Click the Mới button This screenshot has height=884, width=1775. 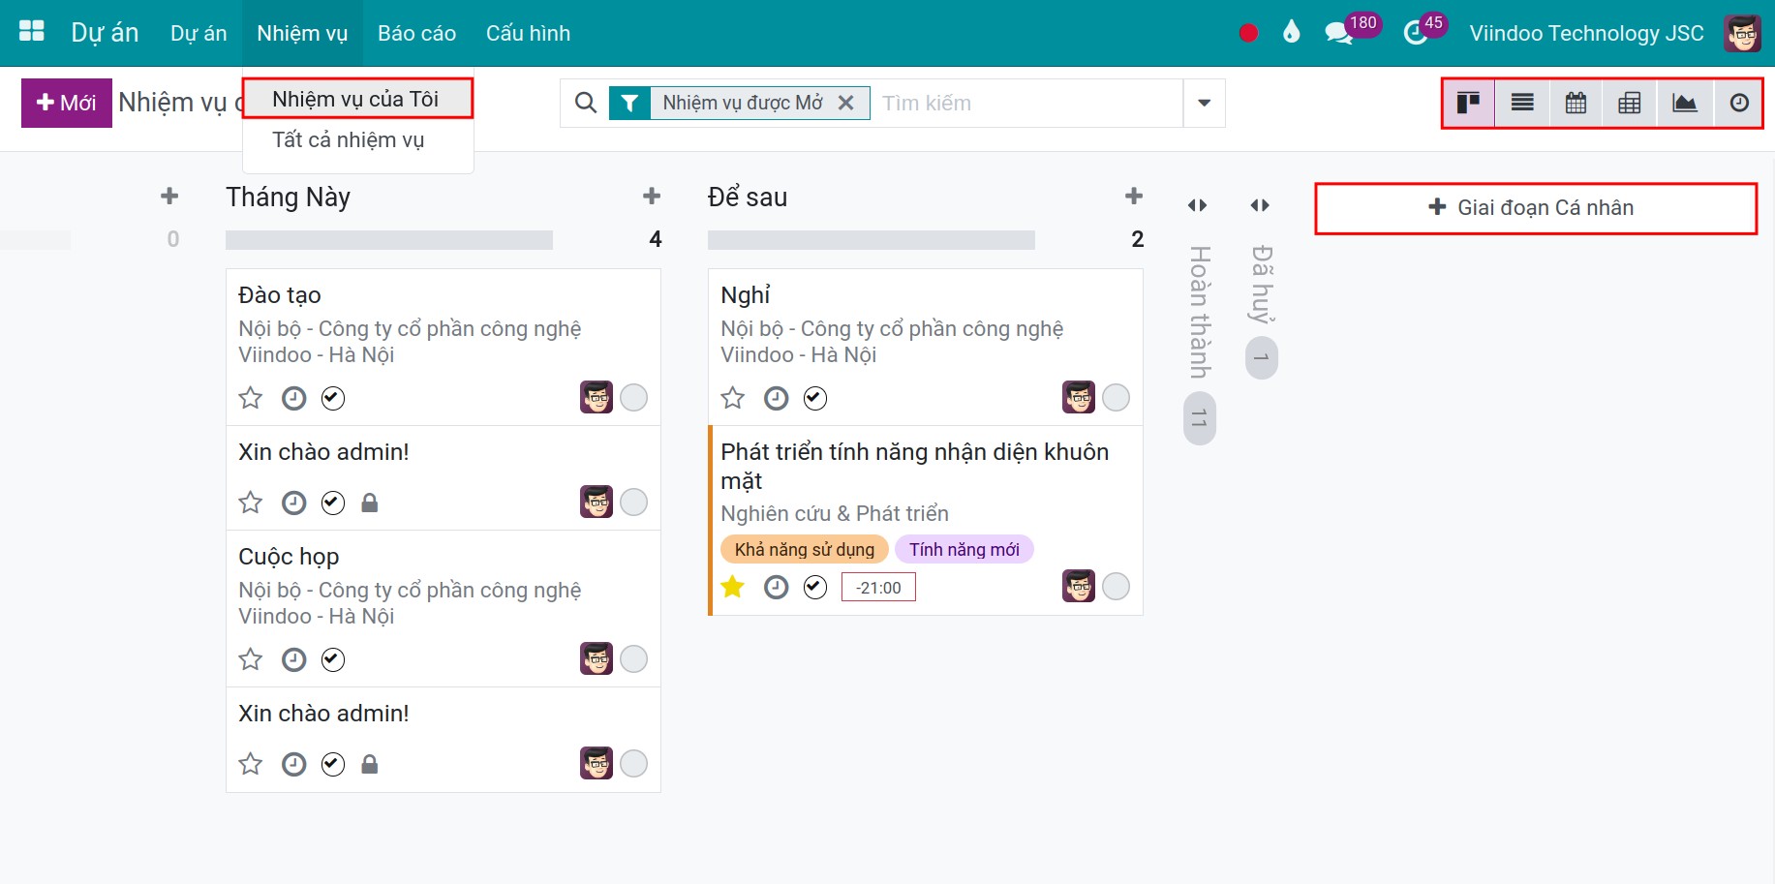tap(66, 102)
